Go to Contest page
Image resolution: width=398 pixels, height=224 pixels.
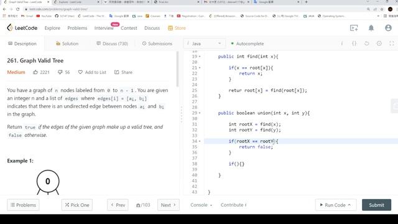tap(129, 28)
